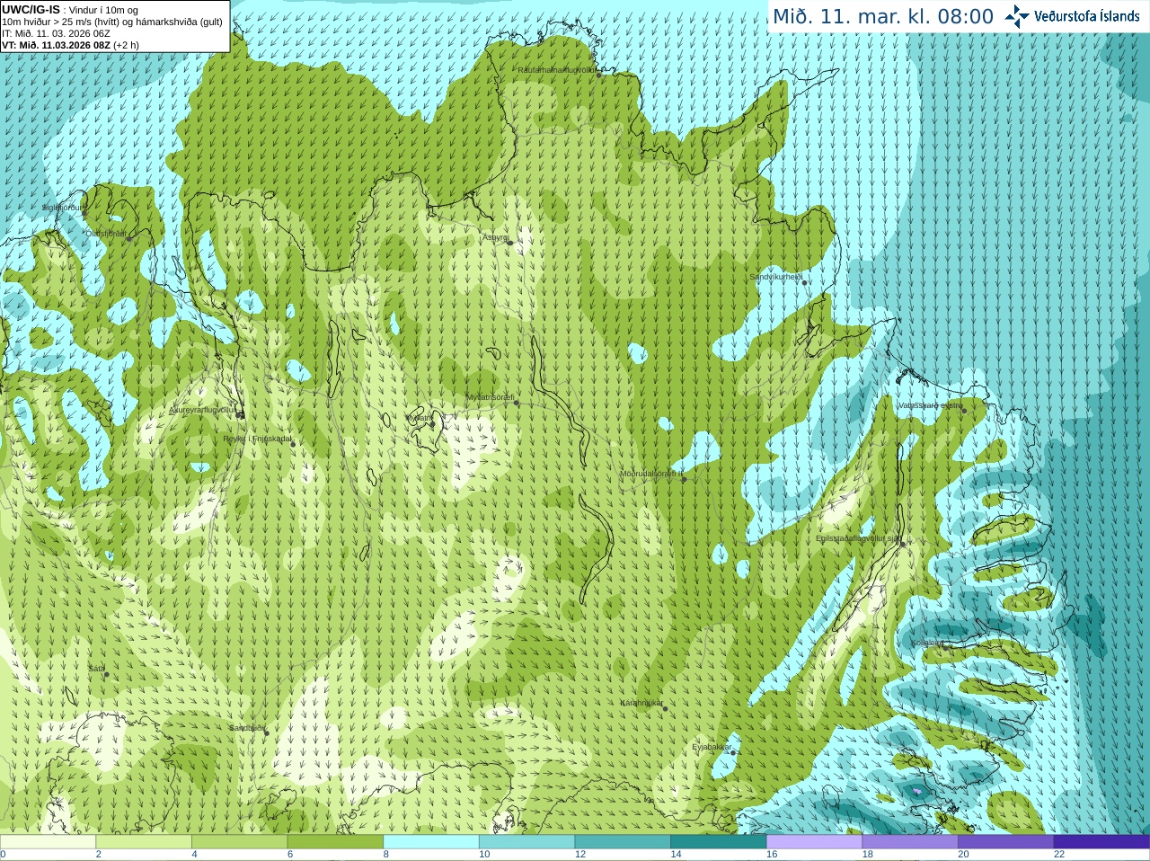Screen dimensions: 1150x861
Task: Click the 'IT: Mið. 11. 03. 2026 06Z' line
Action: pos(56,33)
